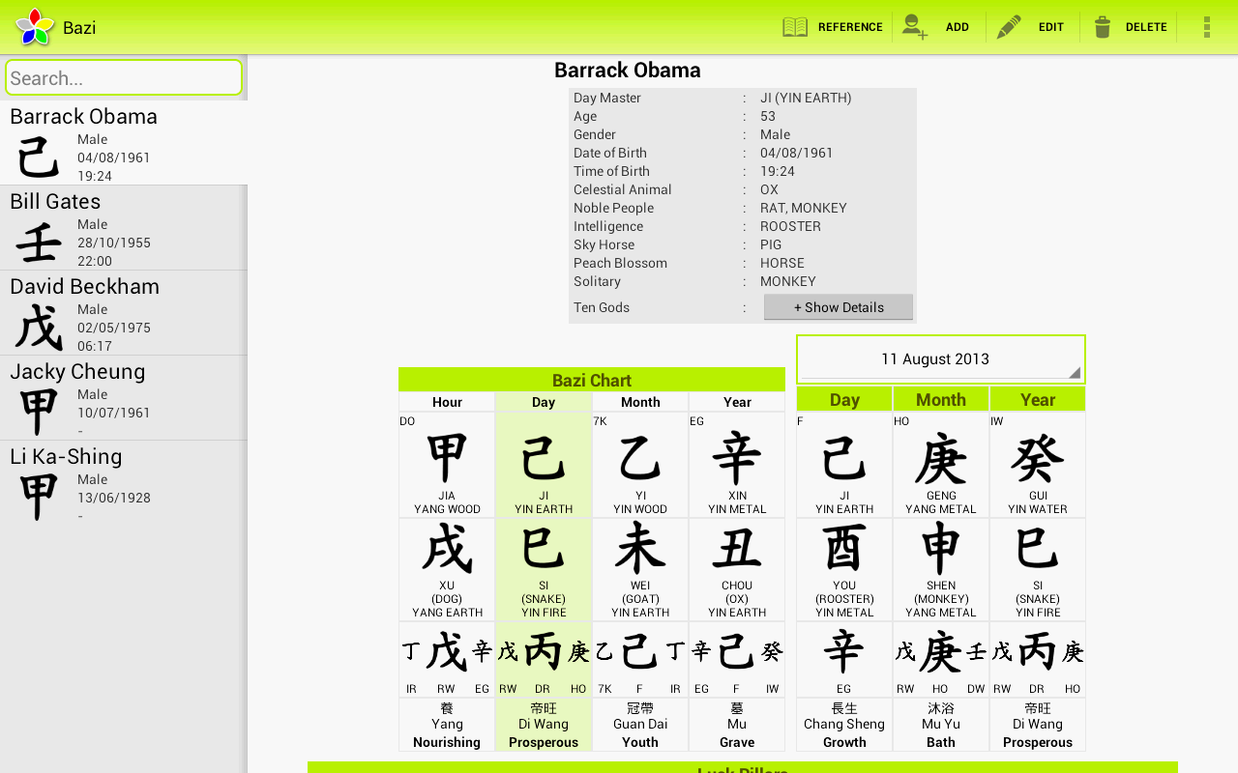Click the XU Dog branch in Hour pillar
Viewport: 1238px width, 773px height.
pyautogui.click(x=447, y=570)
